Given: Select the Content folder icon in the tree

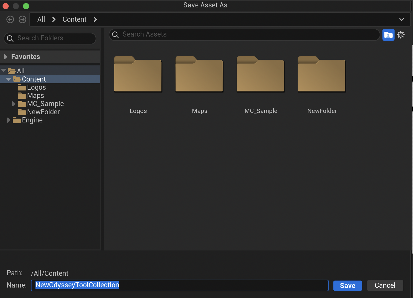Looking at the screenshot, I should [17, 79].
